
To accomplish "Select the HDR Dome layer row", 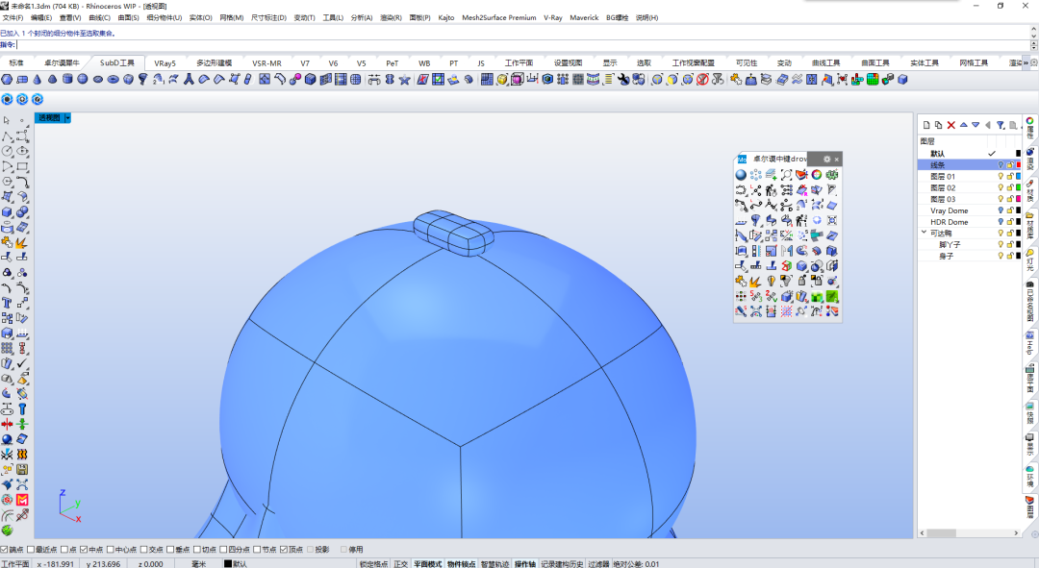I will click(x=969, y=222).
